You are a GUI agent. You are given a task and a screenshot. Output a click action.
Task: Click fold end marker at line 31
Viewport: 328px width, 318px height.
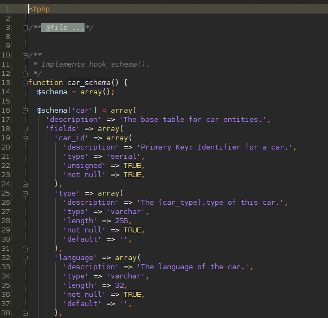pos(25,249)
